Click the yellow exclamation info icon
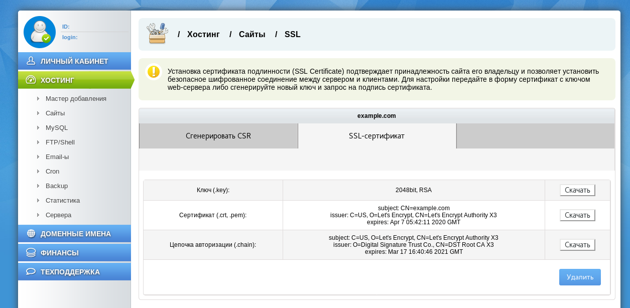The height and width of the screenshot is (308, 630). pyautogui.click(x=154, y=72)
